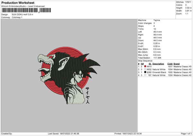Click design name 'SUN GOKU wolf 3,8 in'
Screen dimensions: 193x136
click(23, 14)
